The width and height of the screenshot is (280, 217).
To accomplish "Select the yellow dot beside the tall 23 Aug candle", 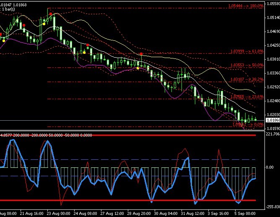I will point(44,24).
